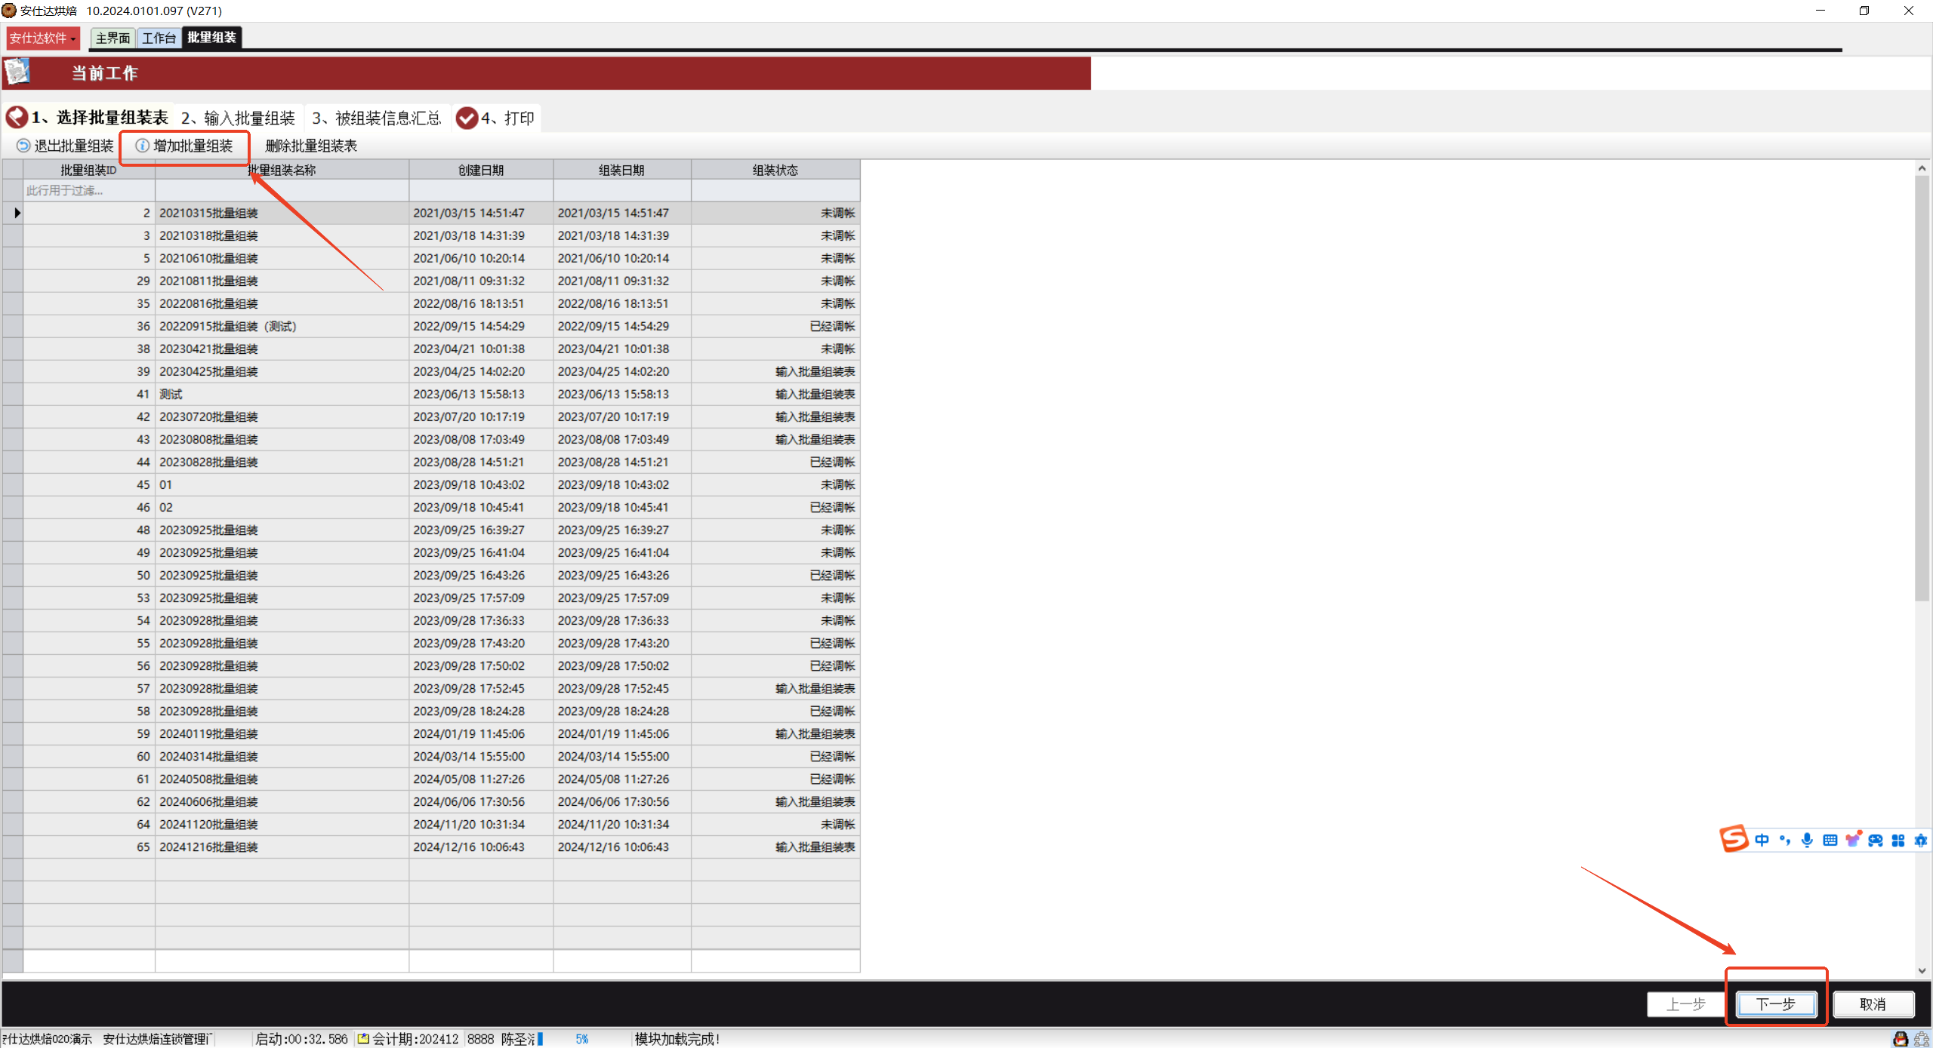Click the filter input under 批量组装ID

click(x=88, y=190)
